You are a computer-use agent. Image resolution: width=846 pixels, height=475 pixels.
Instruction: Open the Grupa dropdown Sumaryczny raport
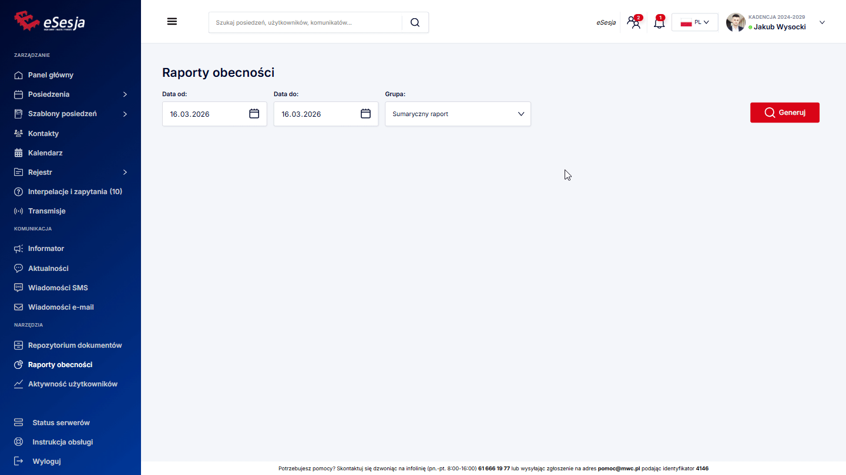point(458,114)
